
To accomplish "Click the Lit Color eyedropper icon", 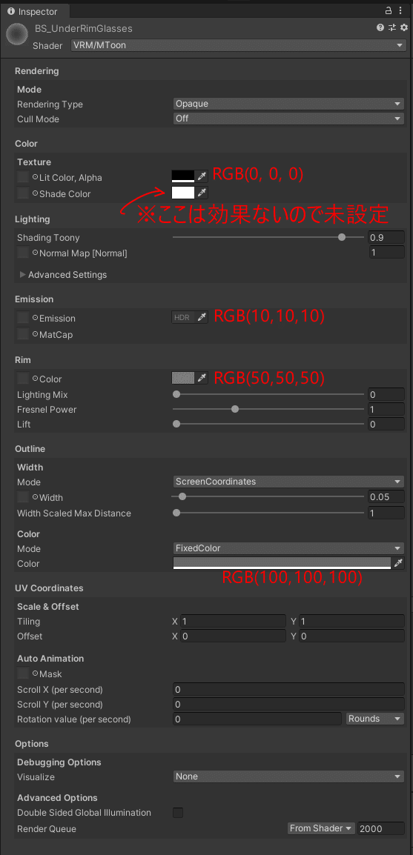I will (202, 176).
